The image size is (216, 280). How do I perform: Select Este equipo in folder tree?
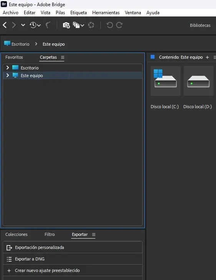32,76
